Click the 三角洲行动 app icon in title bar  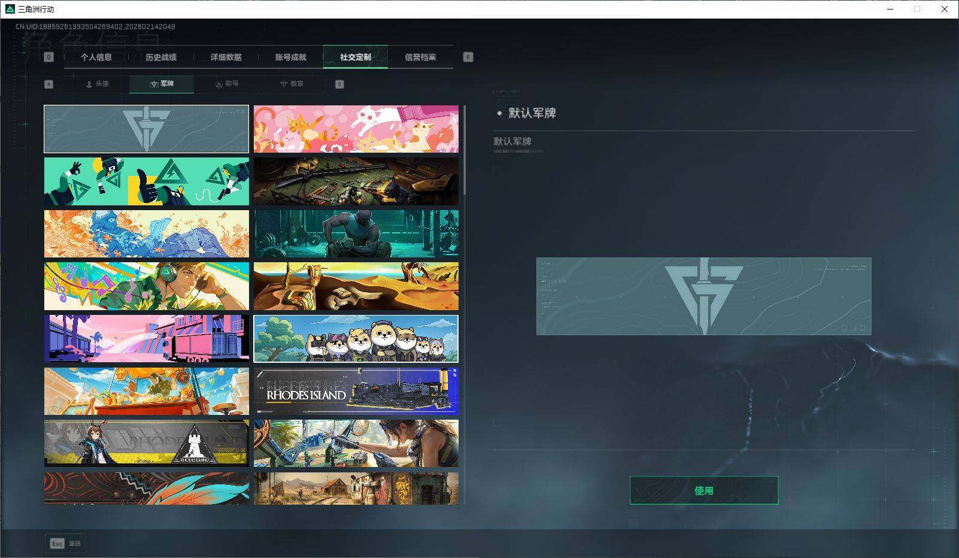[10, 9]
